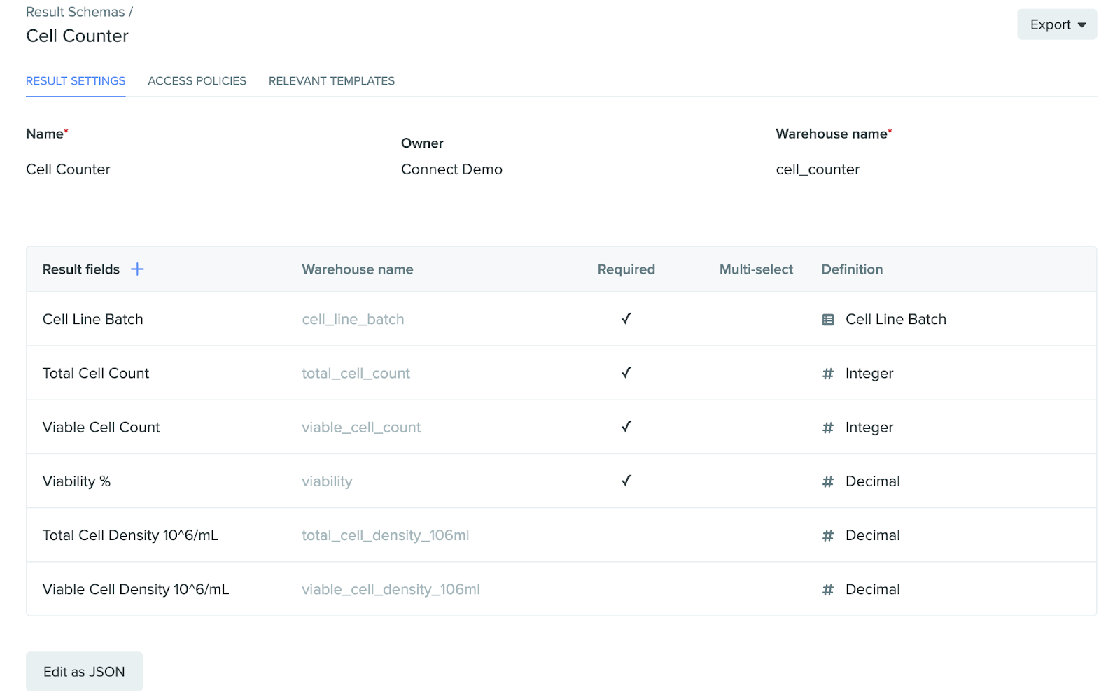Click the Warehouse name column header

pyautogui.click(x=358, y=269)
